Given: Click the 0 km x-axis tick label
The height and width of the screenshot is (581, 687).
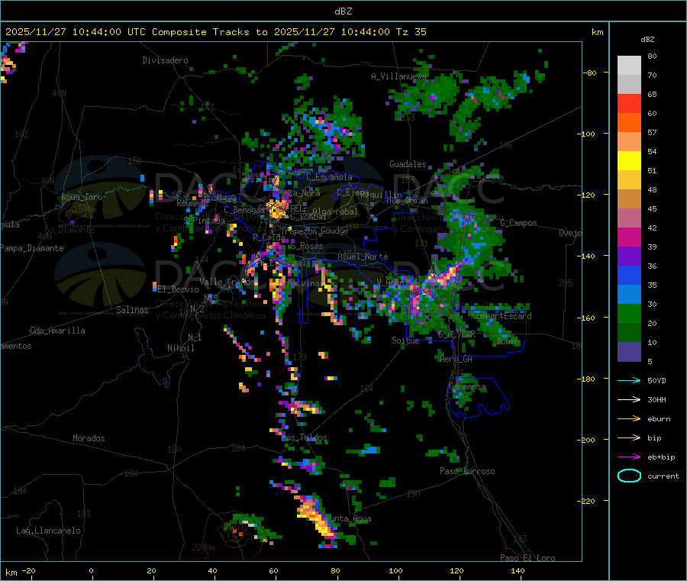Looking at the screenshot, I should [x=91, y=571].
